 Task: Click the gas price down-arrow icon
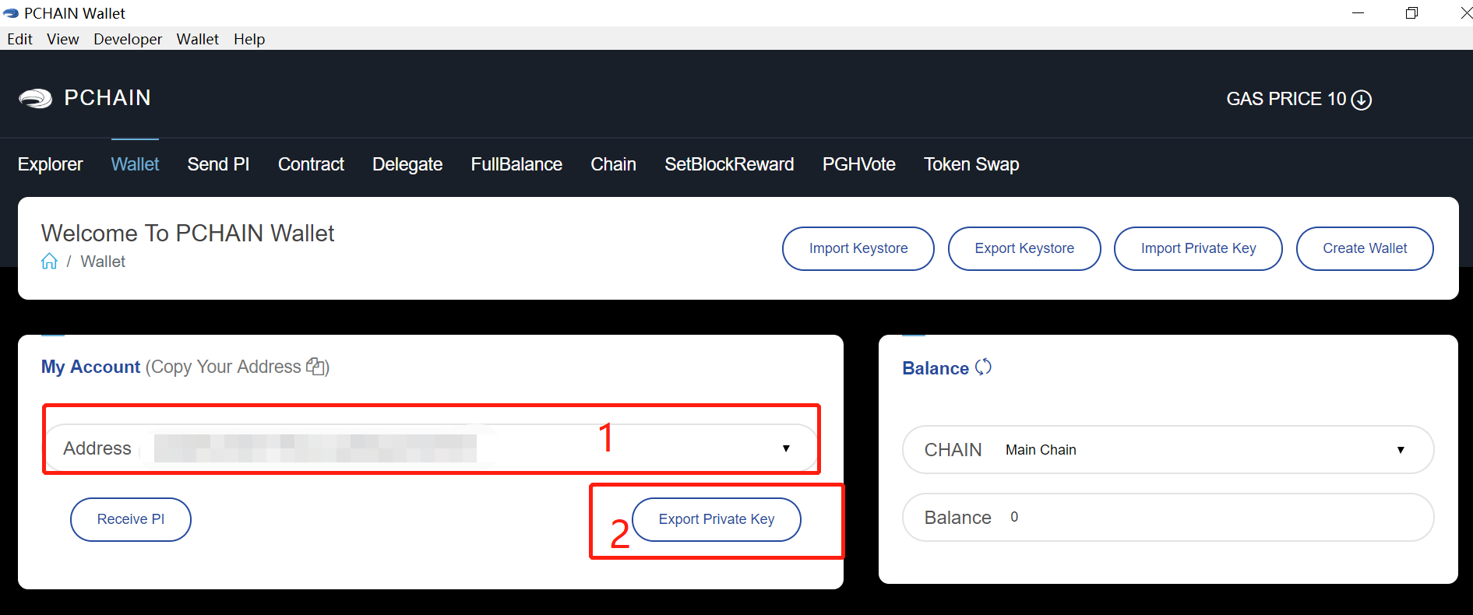coord(1362,100)
